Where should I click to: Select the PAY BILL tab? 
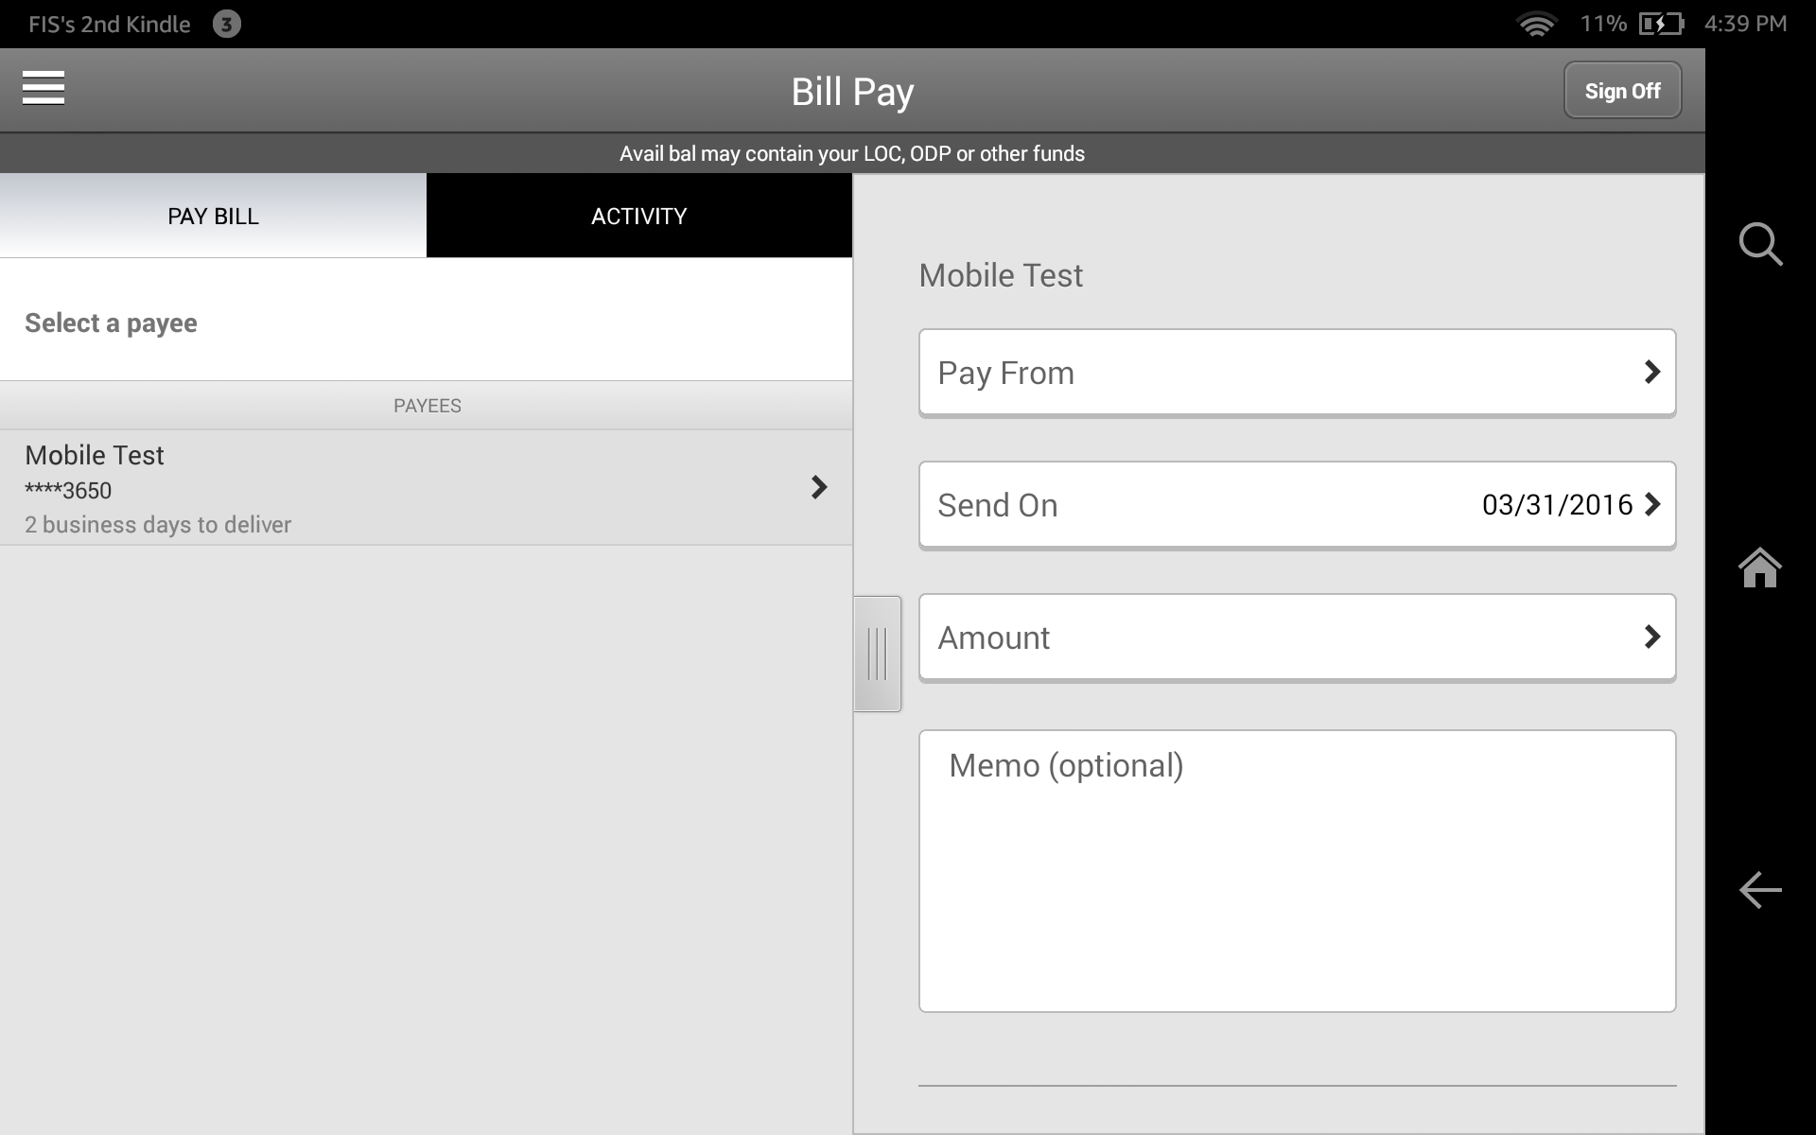[212, 216]
